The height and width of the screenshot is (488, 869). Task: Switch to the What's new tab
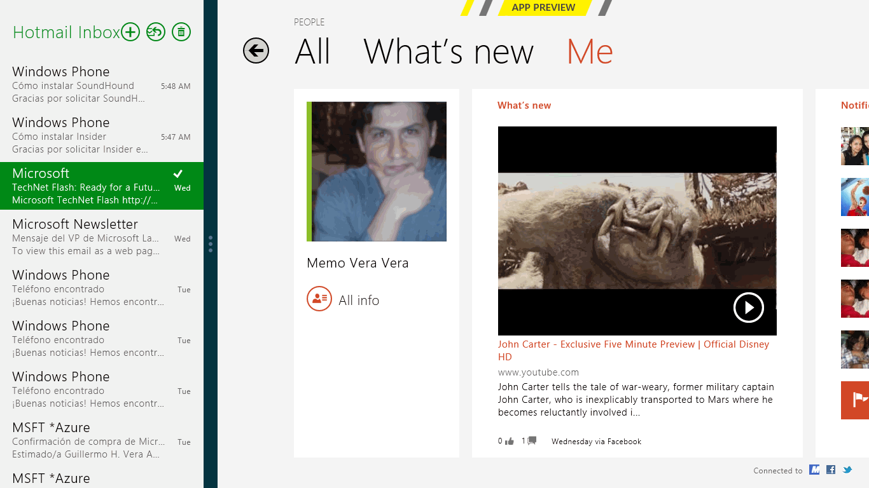click(448, 51)
